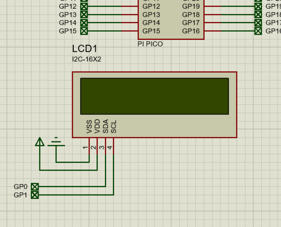Select the GP12 terminal square symbol
This screenshot has width=281, height=227.
pyautogui.click(x=84, y=7)
